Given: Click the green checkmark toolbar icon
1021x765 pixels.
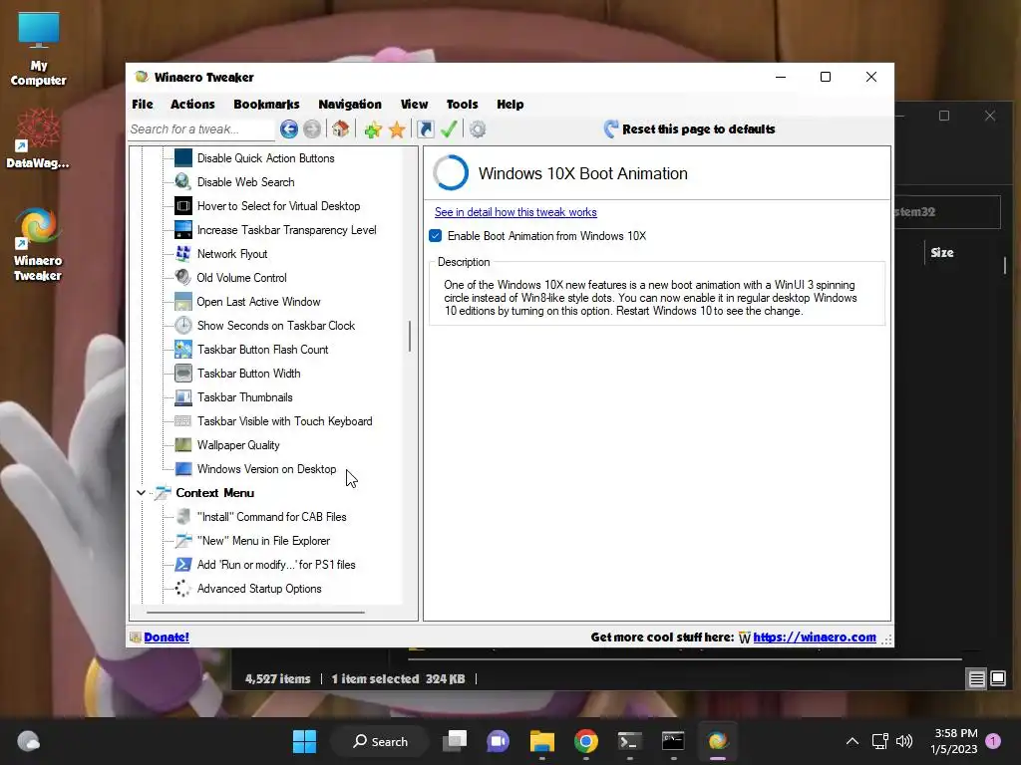Looking at the screenshot, I should [x=449, y=128].
